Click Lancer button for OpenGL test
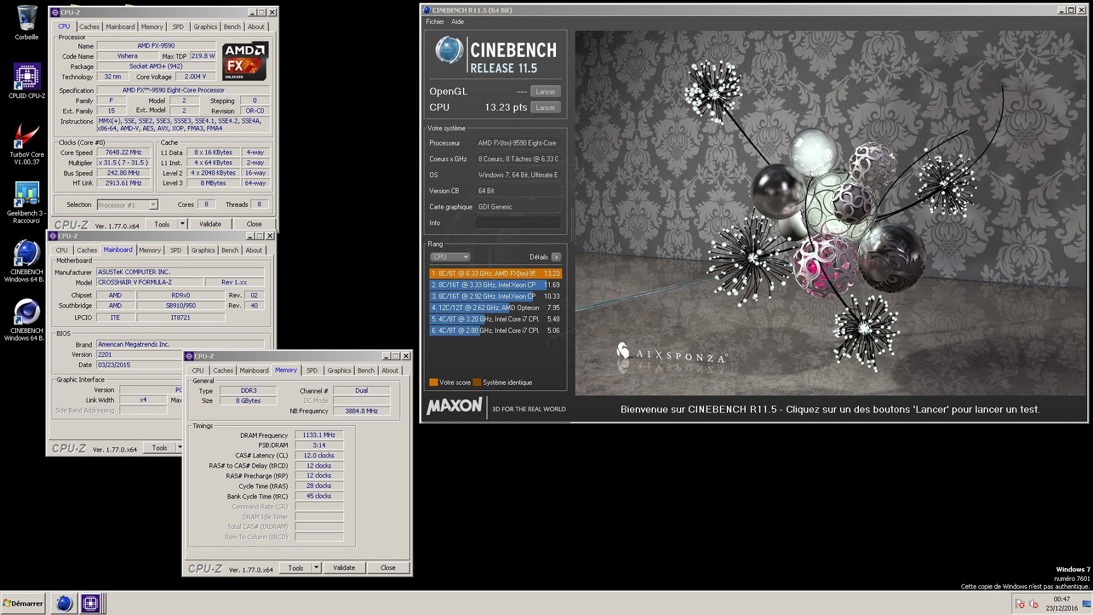Screen dimensions: 1093x615 [545, 92]
